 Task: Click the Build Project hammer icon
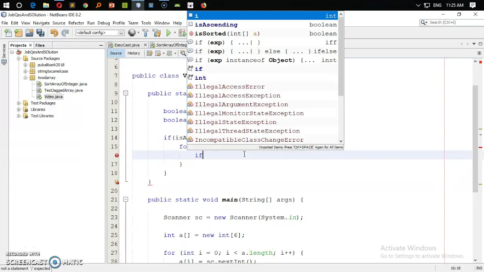pos(145,33)
